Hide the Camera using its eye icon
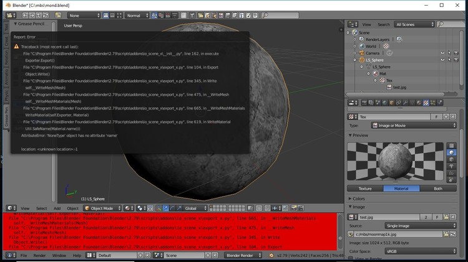This screenshot has width=468, height=262. point(442,53)
